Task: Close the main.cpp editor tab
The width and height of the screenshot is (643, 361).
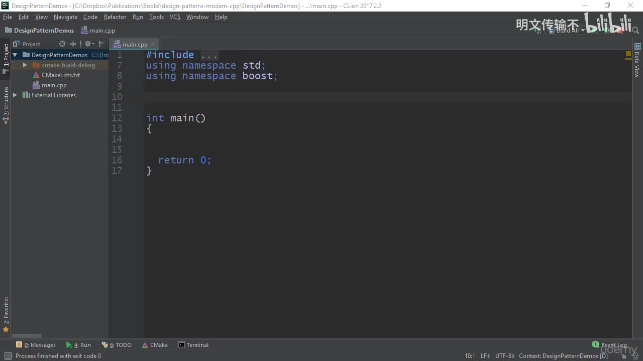Action: point(153,44)
